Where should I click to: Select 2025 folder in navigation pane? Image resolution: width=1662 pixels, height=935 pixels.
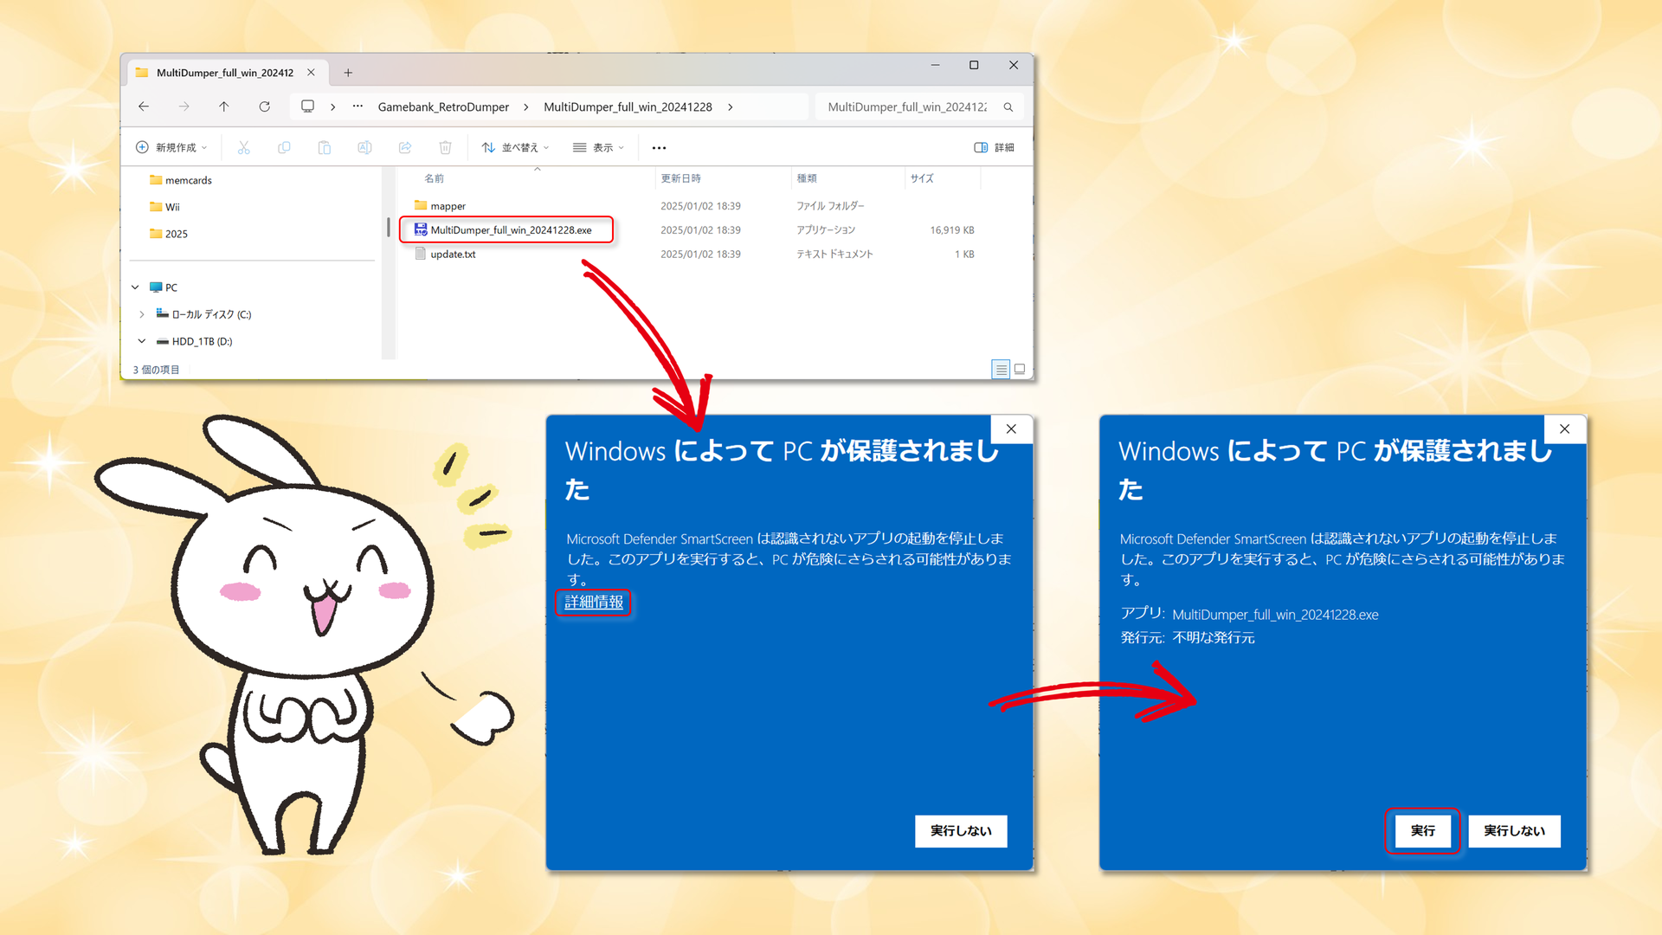pyautogui.click(x=169, y=234)
